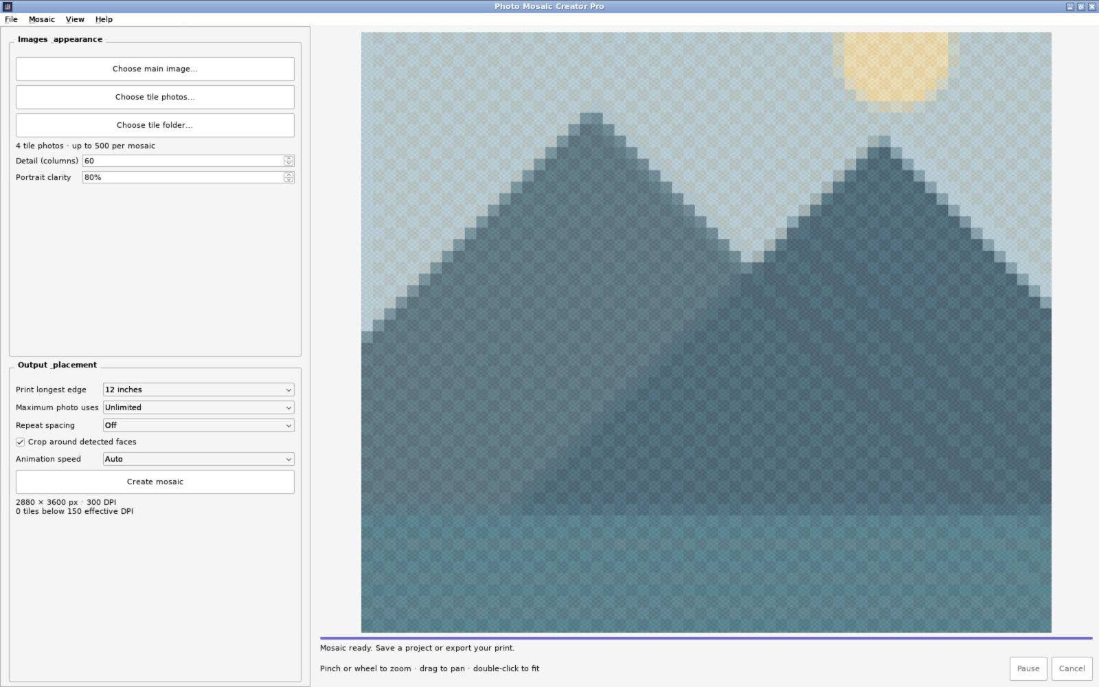Click the Cancel button
The image size is (1099, 687).
(x=1072, y=668)
